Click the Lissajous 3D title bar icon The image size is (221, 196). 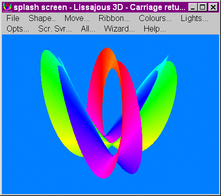[x=8, y=7]
